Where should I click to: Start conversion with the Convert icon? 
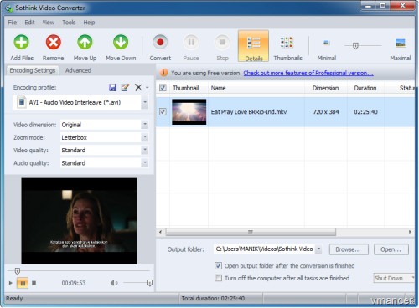(x=160, y=43)
